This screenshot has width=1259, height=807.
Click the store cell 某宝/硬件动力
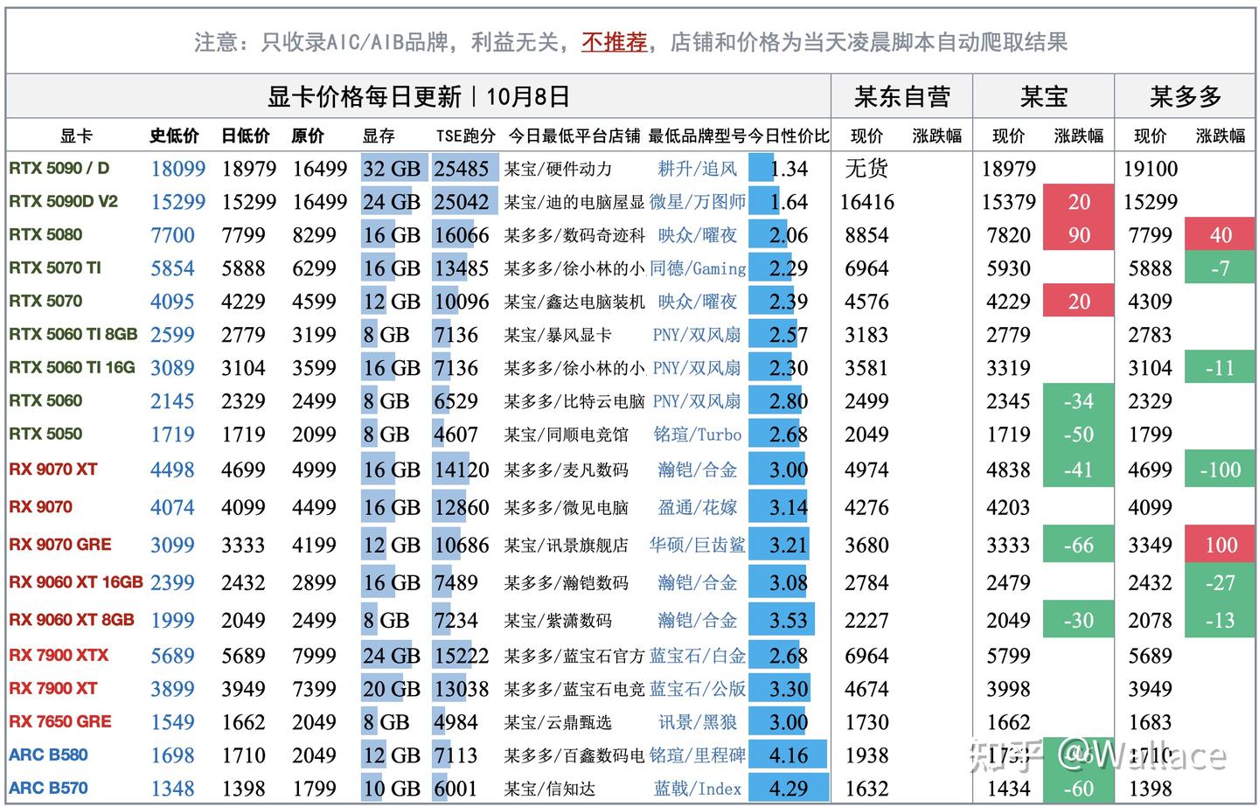coord(558,169)
